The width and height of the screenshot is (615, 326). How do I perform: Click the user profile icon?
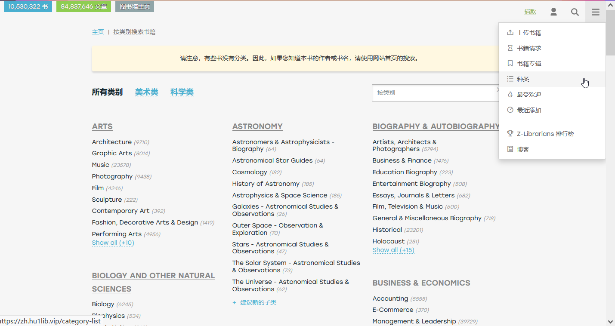click(553, 12)
